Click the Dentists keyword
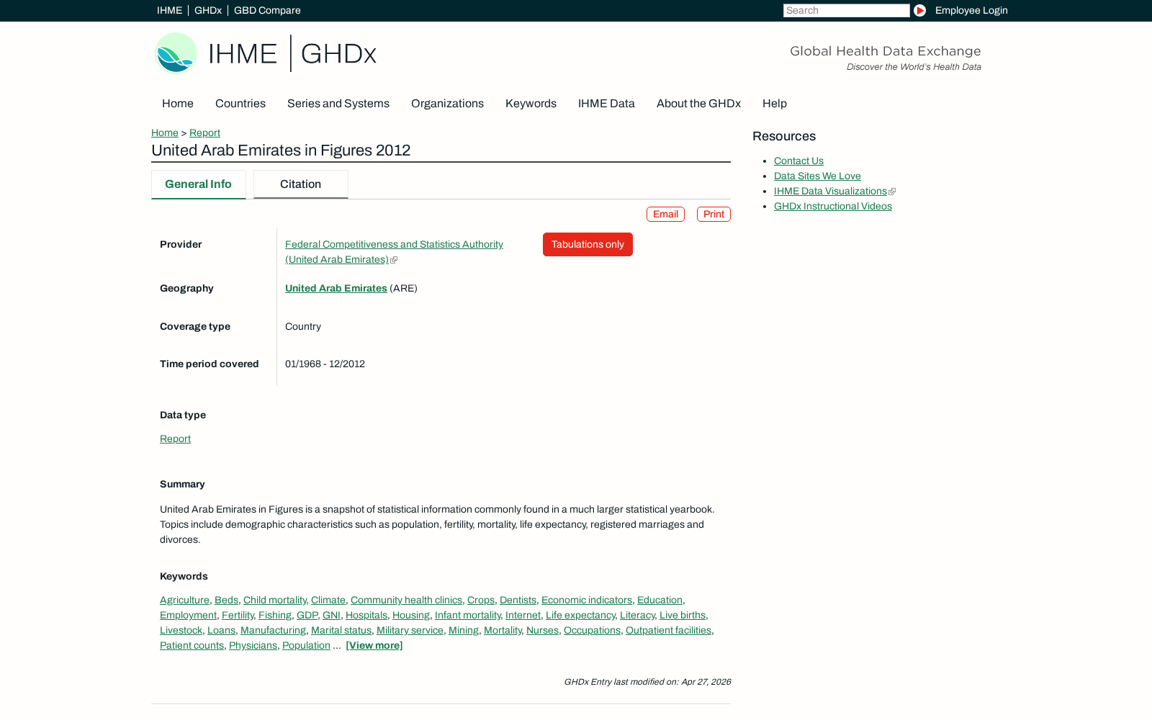 (518, 600)
